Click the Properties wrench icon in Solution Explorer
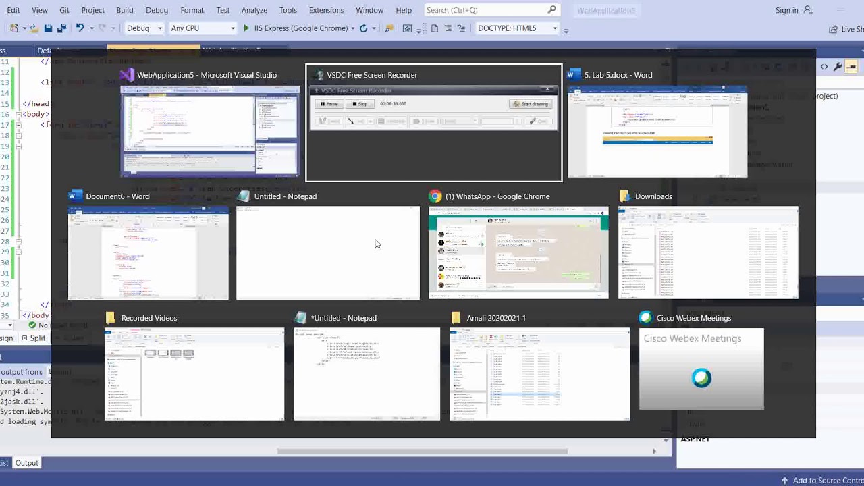Image resolution: width=864 pixels, height=486 pixels. click(x=838, y=66)
